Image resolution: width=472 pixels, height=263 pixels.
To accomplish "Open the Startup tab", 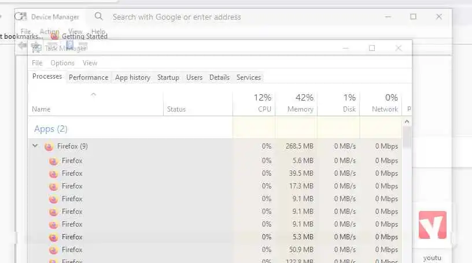I will (168, 77).
